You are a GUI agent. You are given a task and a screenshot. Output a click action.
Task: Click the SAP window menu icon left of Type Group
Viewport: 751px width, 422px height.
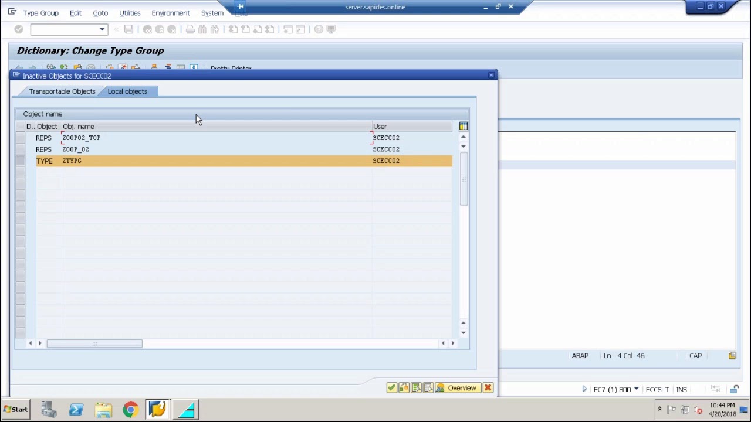(x=12, y=12)
